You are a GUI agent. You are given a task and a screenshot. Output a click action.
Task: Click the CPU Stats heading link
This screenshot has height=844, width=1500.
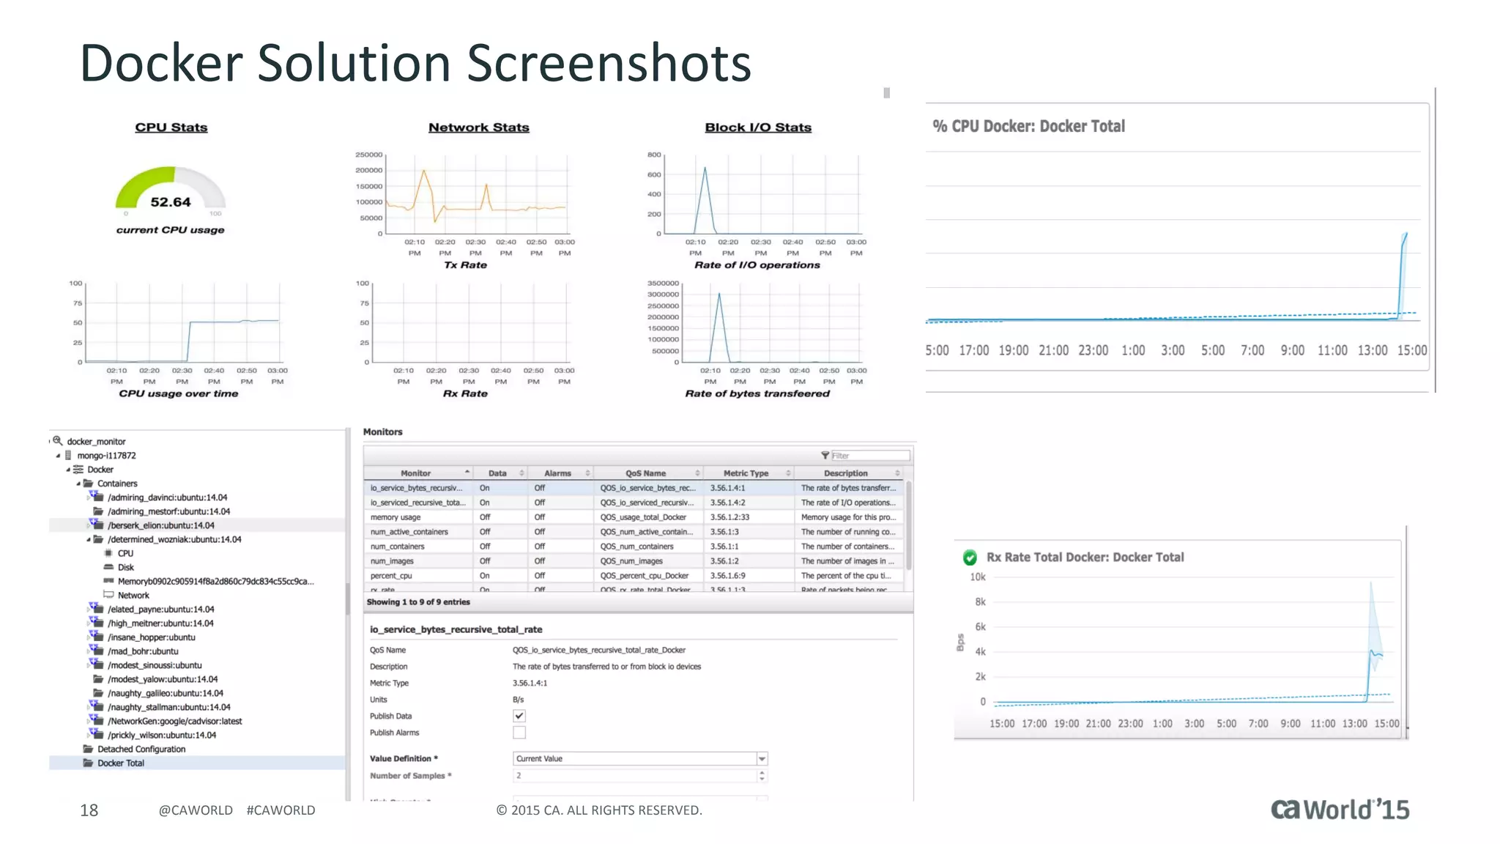pyautogui.click(x=171, y=127)
